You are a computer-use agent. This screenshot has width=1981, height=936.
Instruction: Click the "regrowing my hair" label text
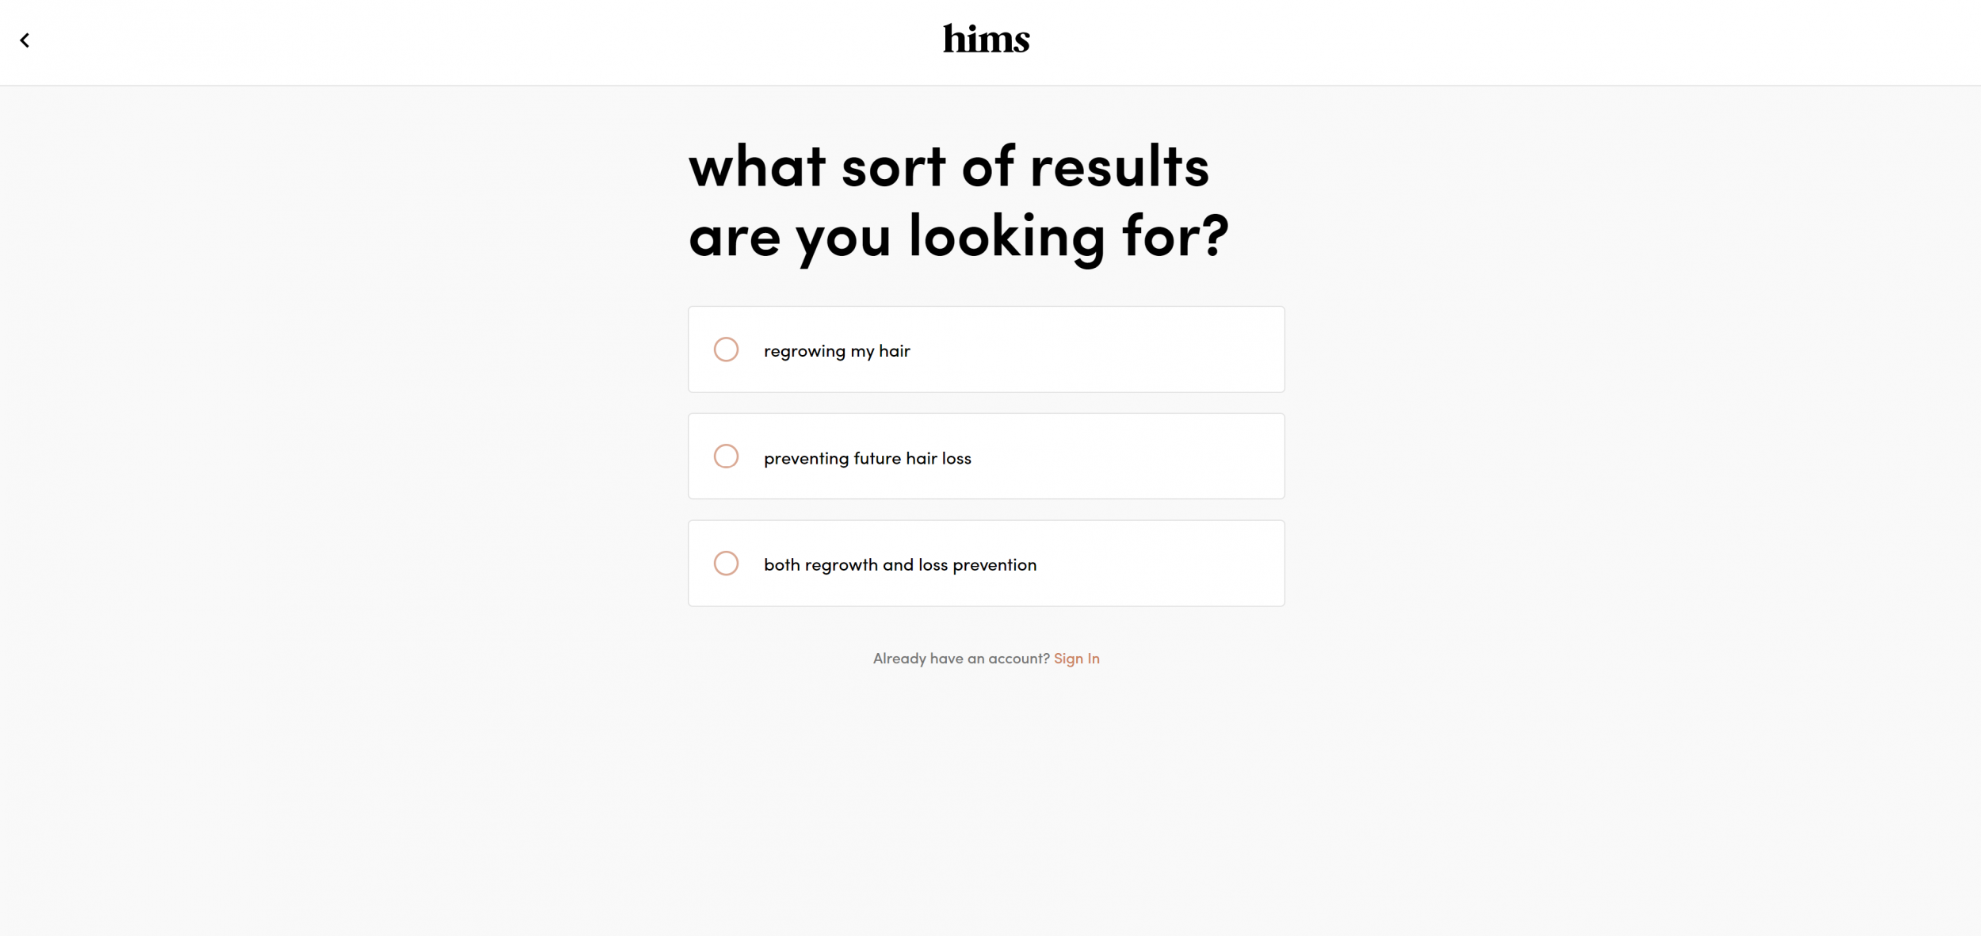tap(837, 351)
